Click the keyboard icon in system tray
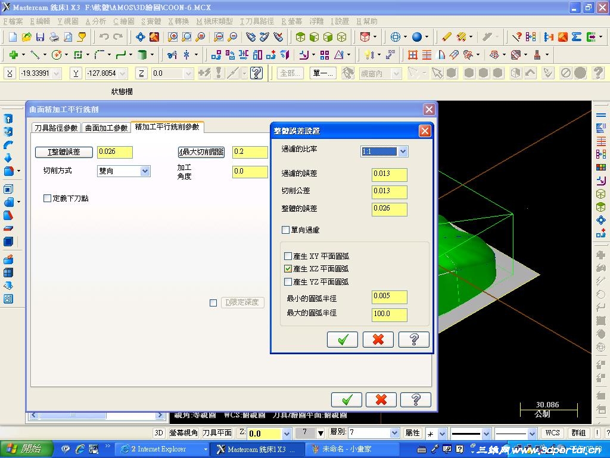 click(421, 450)
